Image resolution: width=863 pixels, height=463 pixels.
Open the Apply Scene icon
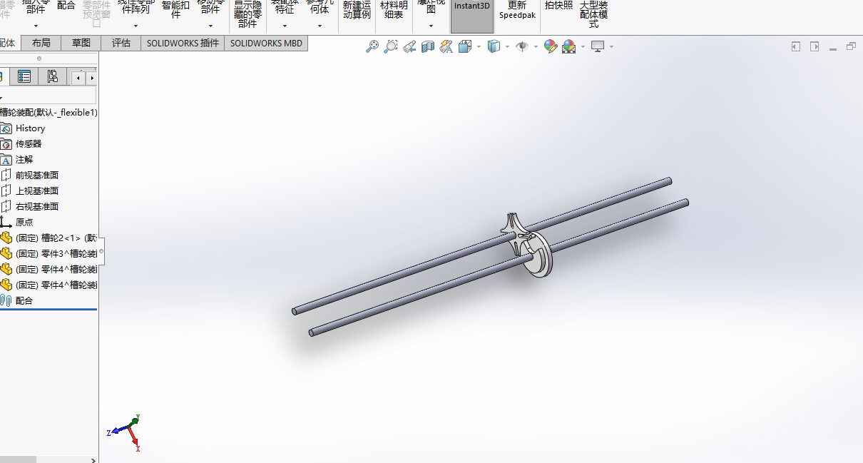(568, 47)
